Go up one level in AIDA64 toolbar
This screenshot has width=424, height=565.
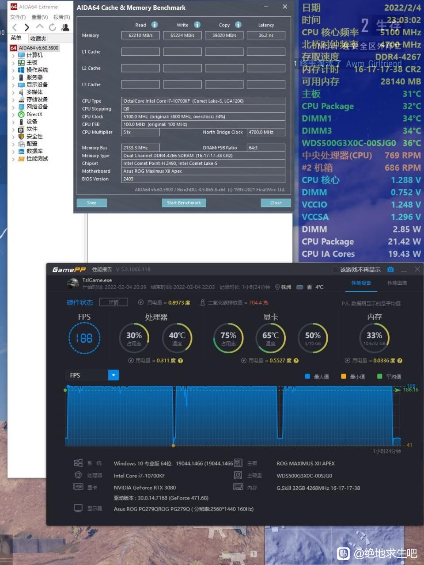[40, 27]
